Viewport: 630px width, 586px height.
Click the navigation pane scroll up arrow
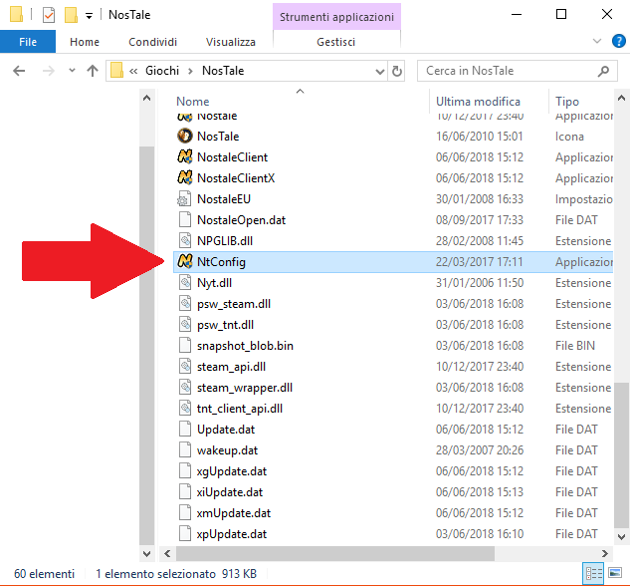146,98
